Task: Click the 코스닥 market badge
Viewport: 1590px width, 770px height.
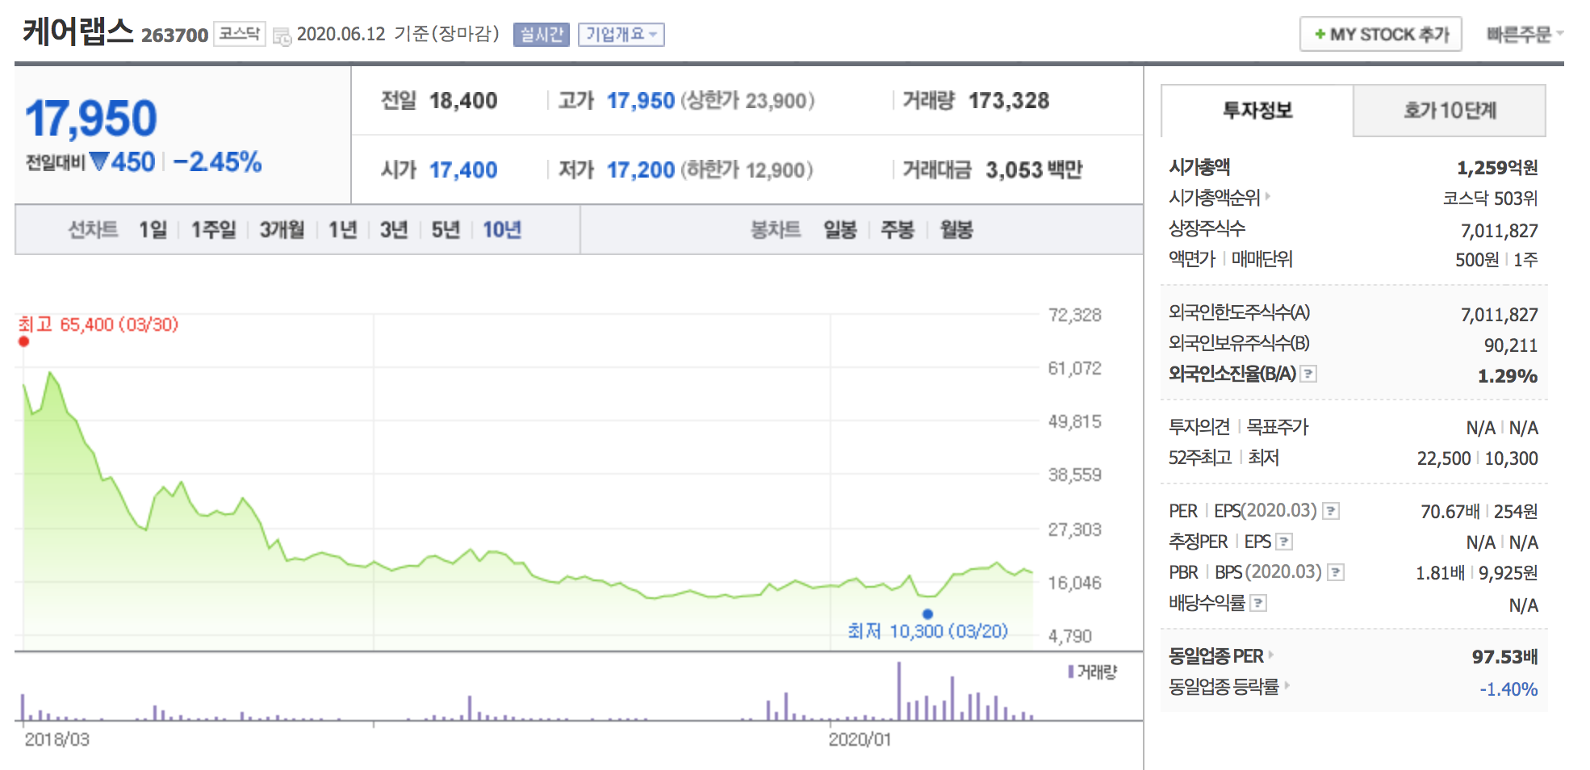Action: (x=240, y=34)
